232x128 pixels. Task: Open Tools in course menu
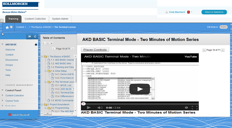point(8,70)
